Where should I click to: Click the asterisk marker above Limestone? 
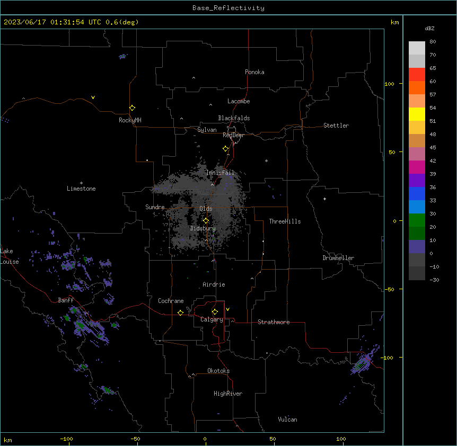tap(81, 183)
